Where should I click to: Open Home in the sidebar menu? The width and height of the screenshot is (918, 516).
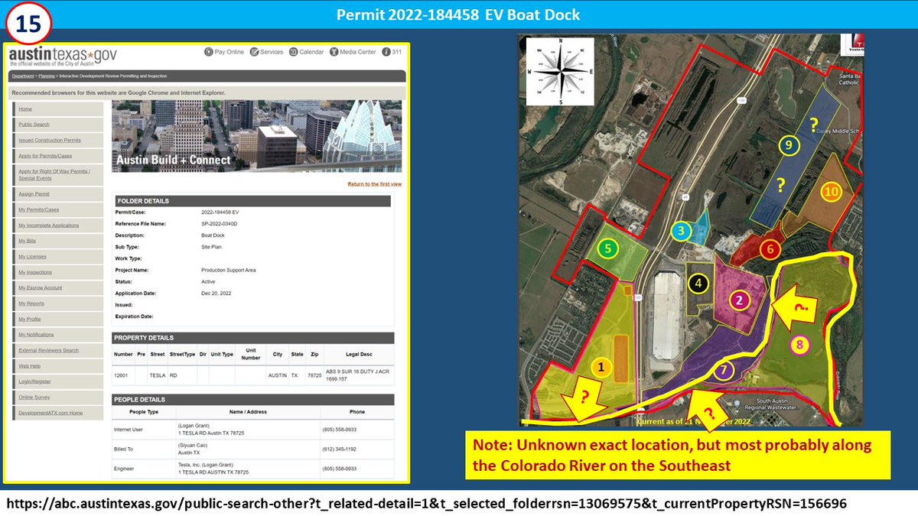25,109
